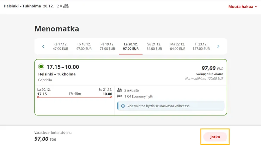
Task: Click Helsinki – Tukholma route in card
Action: coord(57,74)
